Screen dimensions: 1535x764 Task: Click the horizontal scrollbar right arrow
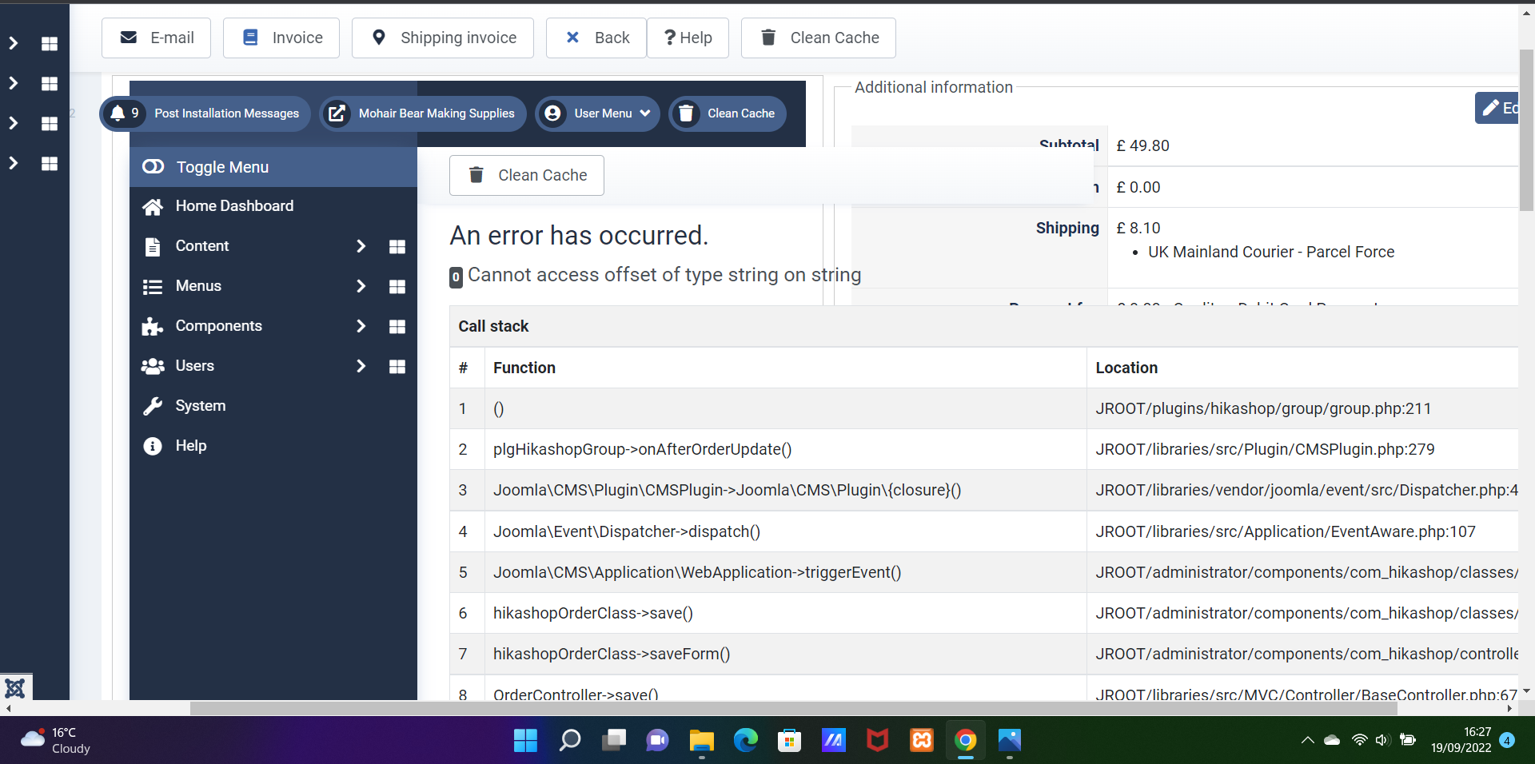(x=1509, y=708)
